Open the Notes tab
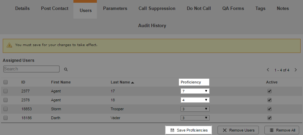303x135 pixels. pos(283,9)
